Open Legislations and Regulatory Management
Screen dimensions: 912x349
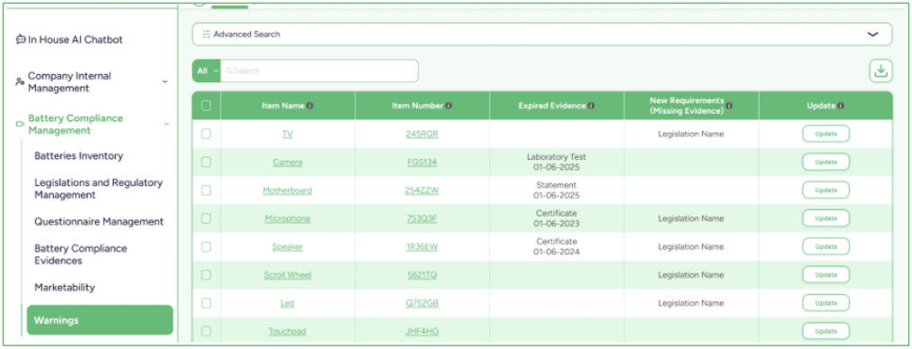click(98, 188)
